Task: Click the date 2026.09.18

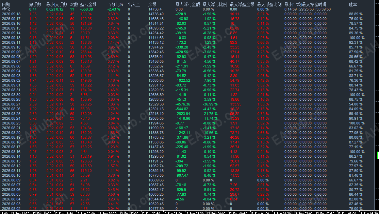Action: click(11, 14)
